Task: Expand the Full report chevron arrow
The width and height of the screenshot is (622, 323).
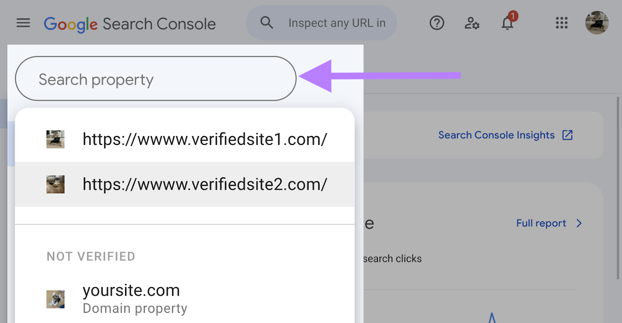Action: [579, 223]
